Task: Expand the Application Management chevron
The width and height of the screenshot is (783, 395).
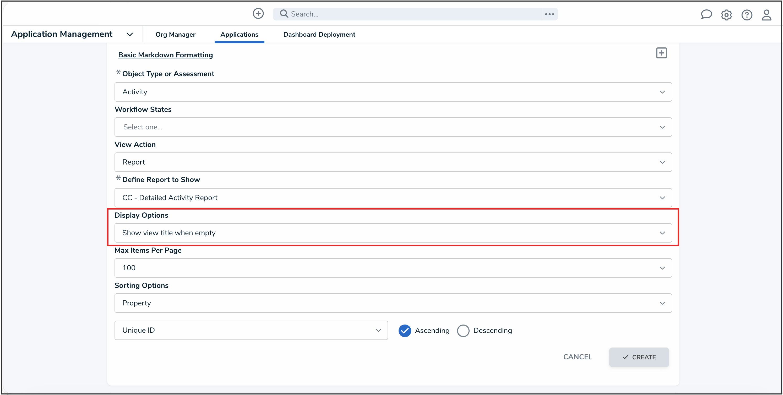Action: click(129, 34)
